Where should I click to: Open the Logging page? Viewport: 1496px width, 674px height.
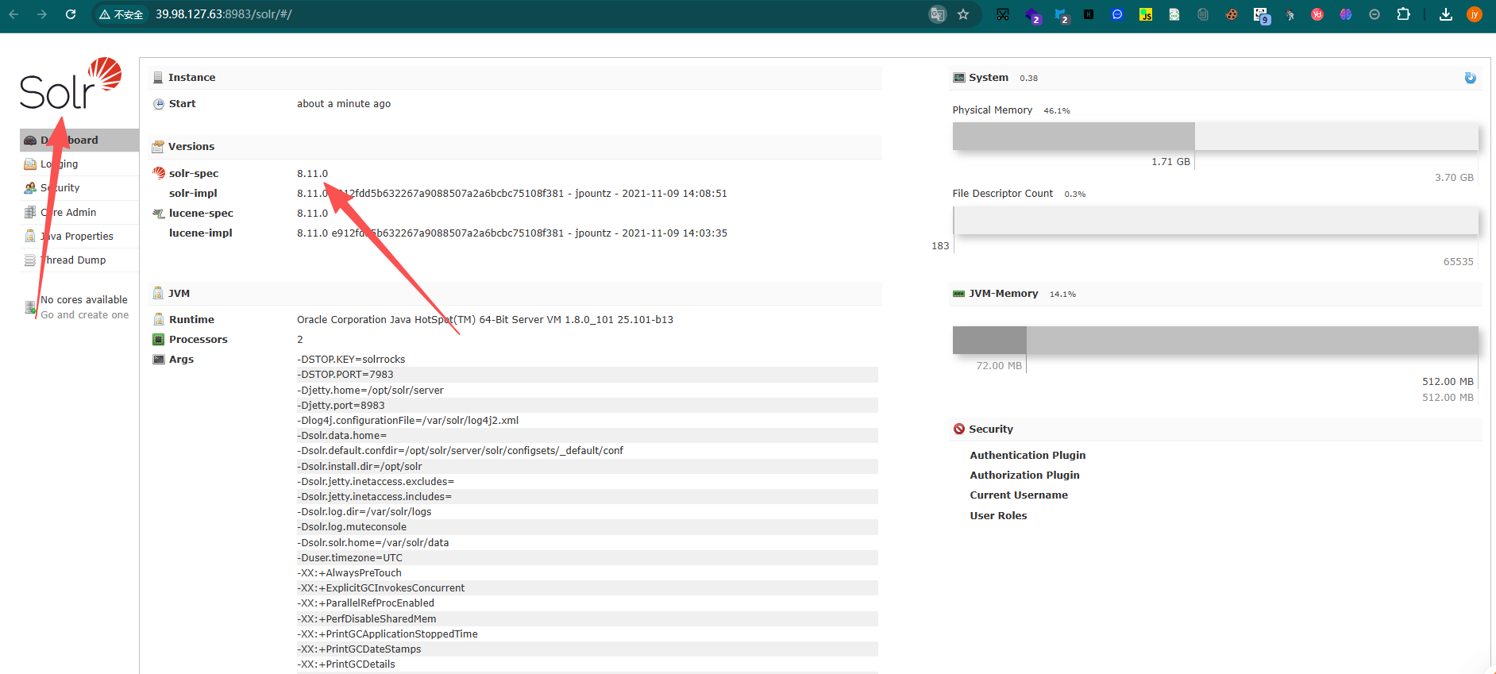60,164
